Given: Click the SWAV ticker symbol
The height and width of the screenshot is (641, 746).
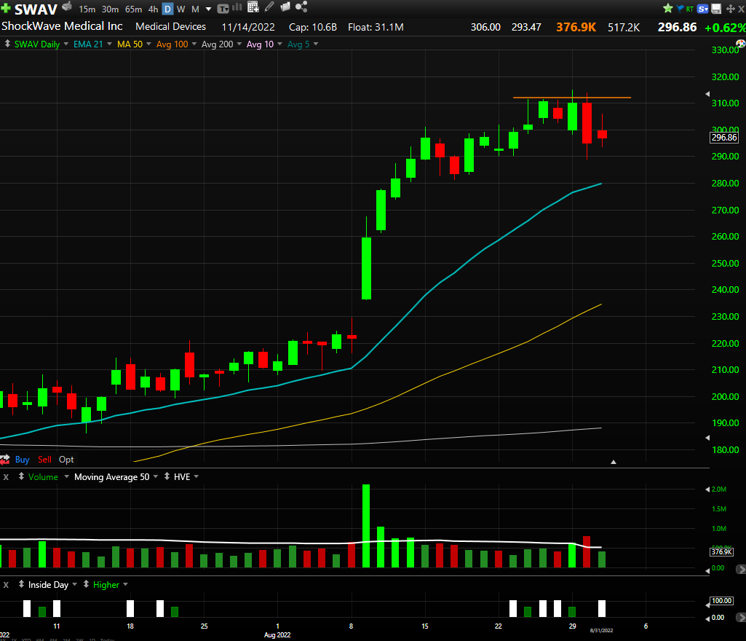Looking at the screenshot, I should (36, 9).
